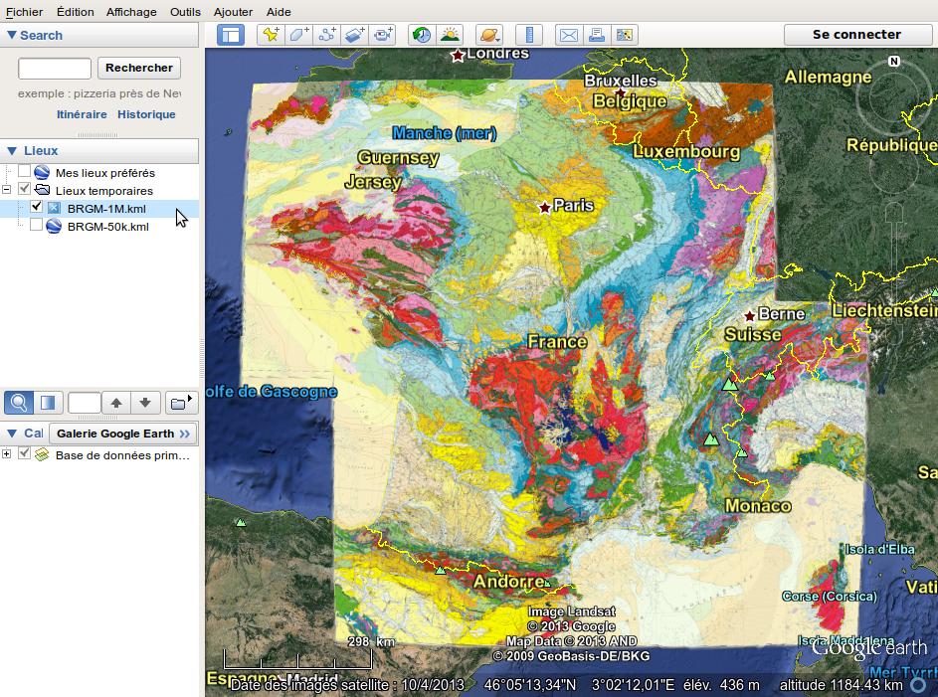Select the BRGM-50k.kml tree row
The width and height of the screenshot is (938, 697).
pyautogui.click(x=98, y=226)
